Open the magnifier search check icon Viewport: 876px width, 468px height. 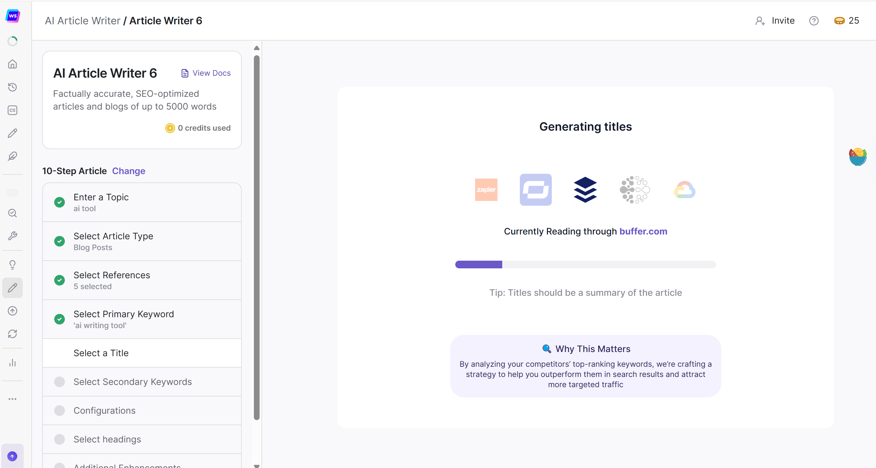(12, 213)
